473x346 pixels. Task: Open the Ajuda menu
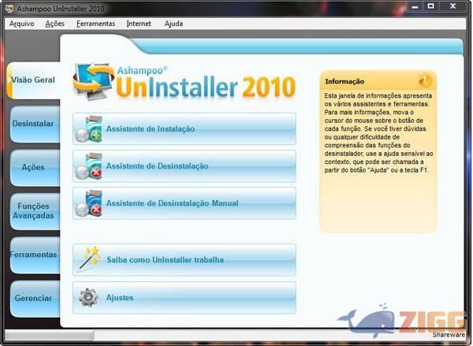[173, 24]
